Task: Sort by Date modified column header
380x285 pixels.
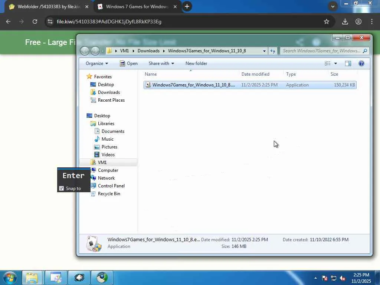Action: click(261, 74)
